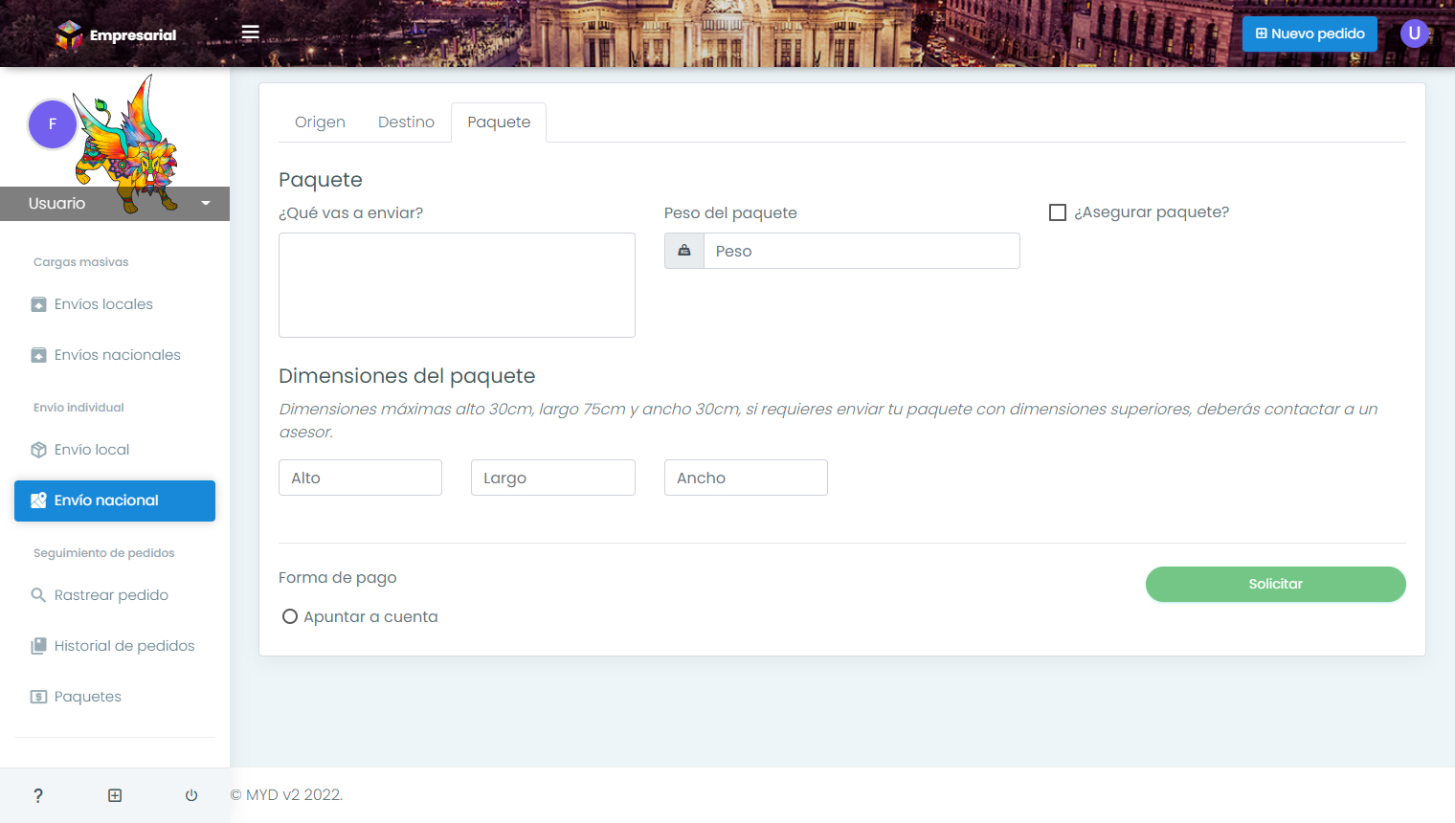Image resolution: width=1455 pixels, height=823 pixels.
Task: Click the bottom plus-square new order icon
Action: 115,795
